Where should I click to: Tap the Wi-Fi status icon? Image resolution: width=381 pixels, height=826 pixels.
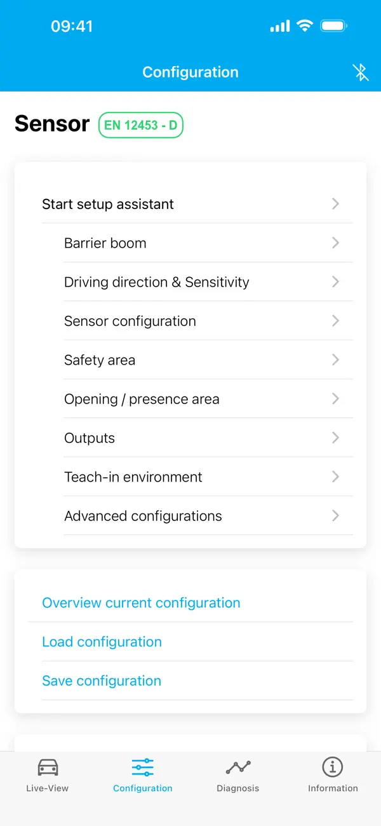304,25
